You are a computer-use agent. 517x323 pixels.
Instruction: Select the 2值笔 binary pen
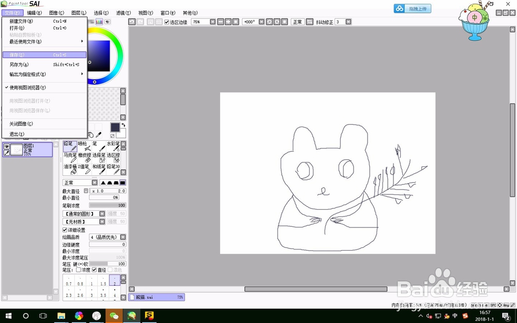point(84,169)
